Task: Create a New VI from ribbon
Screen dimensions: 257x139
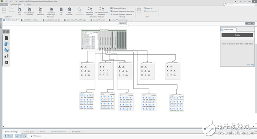Action: point(20,9)
